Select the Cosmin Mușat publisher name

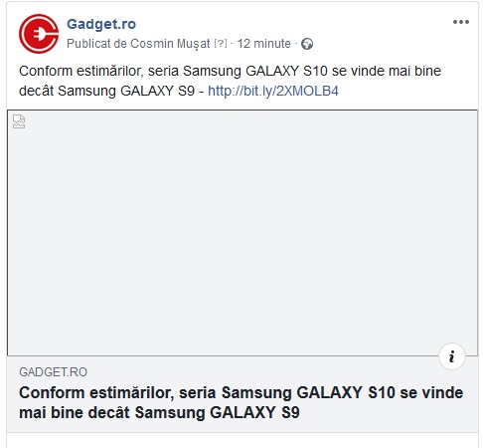click(x=170, y=44)
